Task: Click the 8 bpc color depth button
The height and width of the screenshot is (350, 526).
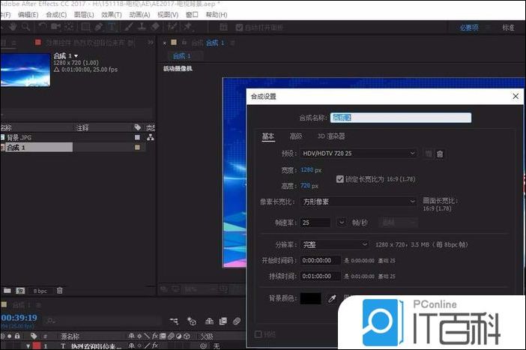Action: click(x=40, y=290)
